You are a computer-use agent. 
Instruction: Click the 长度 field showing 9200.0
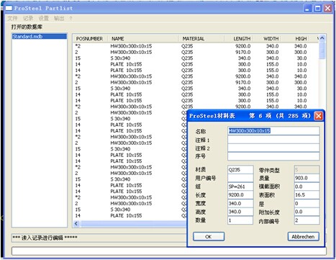tap(240, 194)
